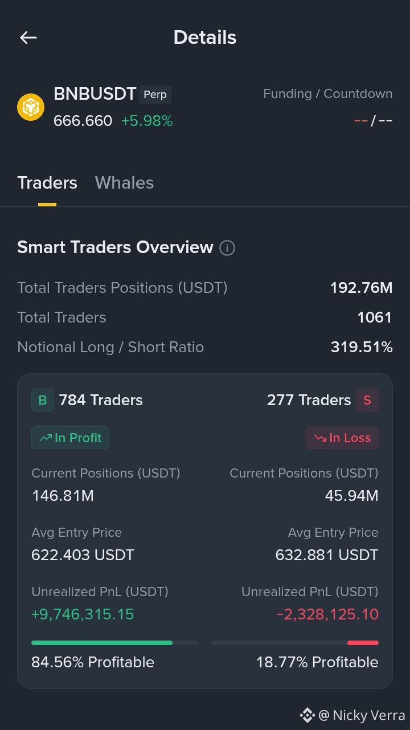Tap the +5.98% price change
The width and height of the screenshot is (410, 730).
[147, 121]
